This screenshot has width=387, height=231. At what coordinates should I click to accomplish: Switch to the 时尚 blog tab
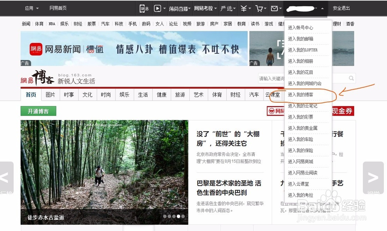106,95
